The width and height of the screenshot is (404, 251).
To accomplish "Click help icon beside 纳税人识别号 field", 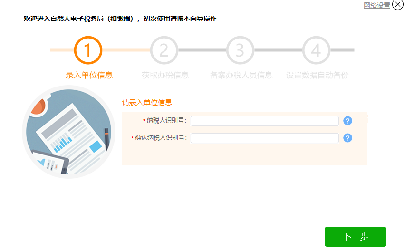I will [347, 121].
